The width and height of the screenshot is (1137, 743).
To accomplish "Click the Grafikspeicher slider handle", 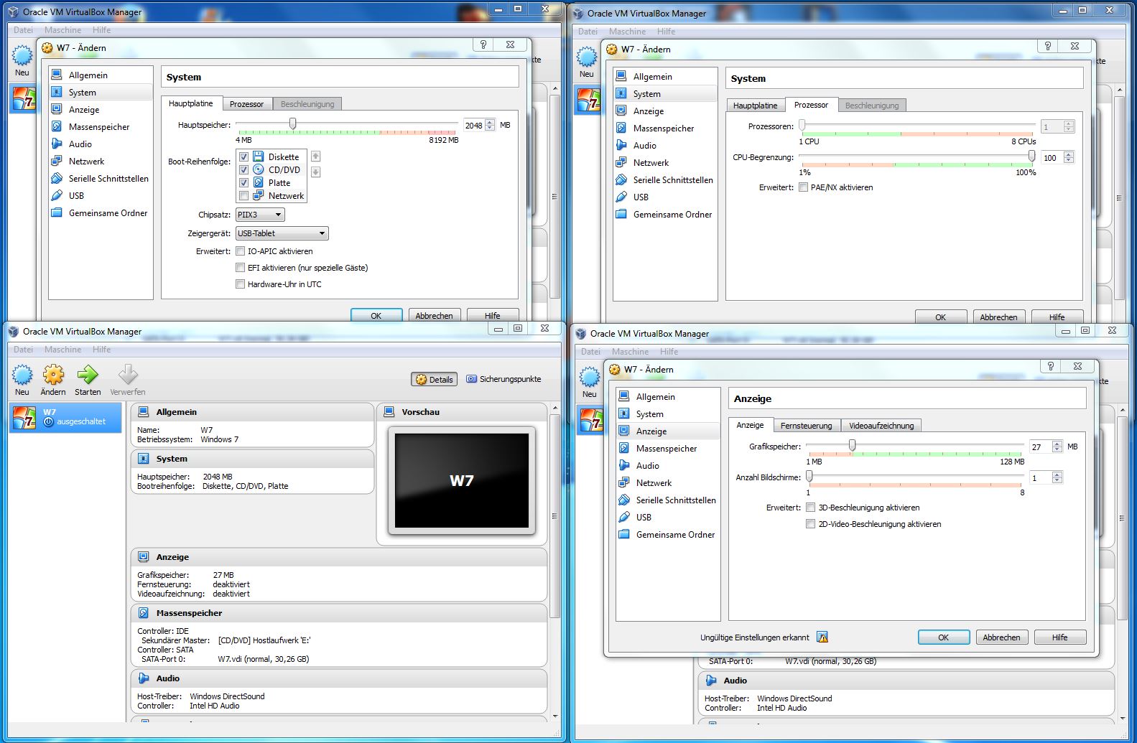I will 852,446.
